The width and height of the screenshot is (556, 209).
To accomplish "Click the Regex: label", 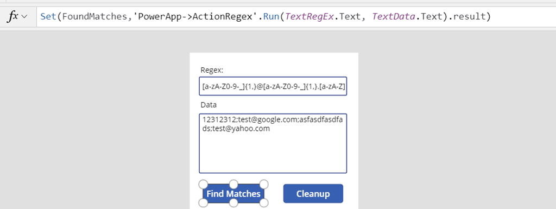I will click(x=212, y=70).
